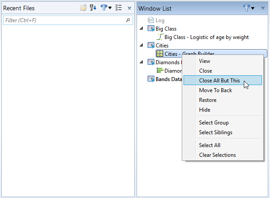Collapse the Big Class group
Screen dimensions: 270x198
141,28
